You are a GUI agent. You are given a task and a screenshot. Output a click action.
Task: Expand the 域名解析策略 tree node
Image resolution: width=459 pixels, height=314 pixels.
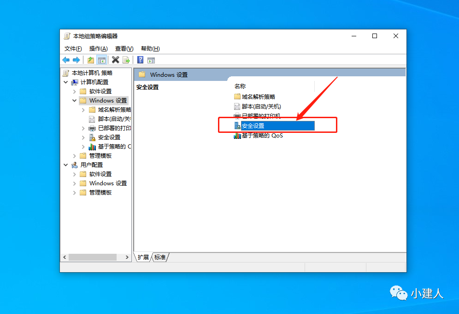83,110
